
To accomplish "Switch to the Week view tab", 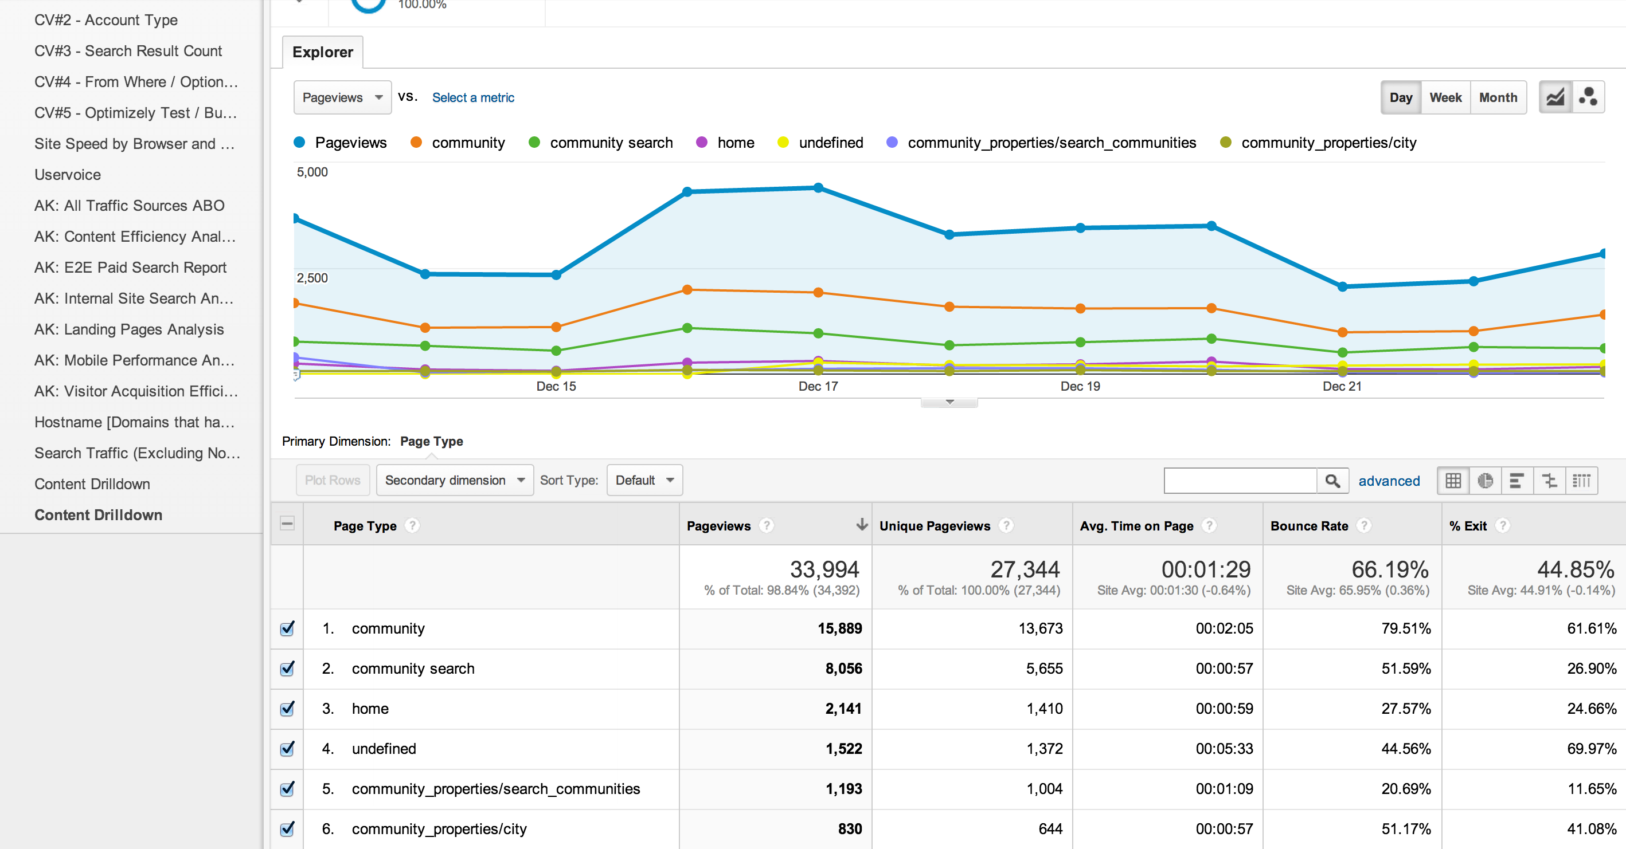I will pyautogui.click(x=1445, y=97).
